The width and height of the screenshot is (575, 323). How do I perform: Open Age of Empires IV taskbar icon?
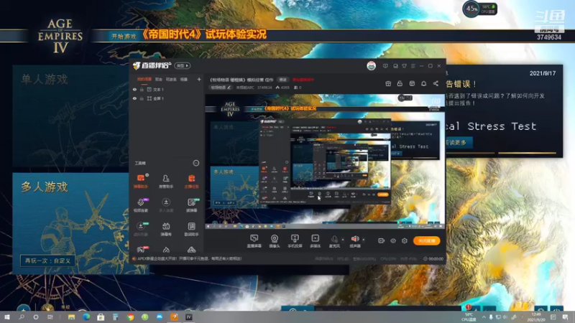pyautogui.click(x=189, y=317)
